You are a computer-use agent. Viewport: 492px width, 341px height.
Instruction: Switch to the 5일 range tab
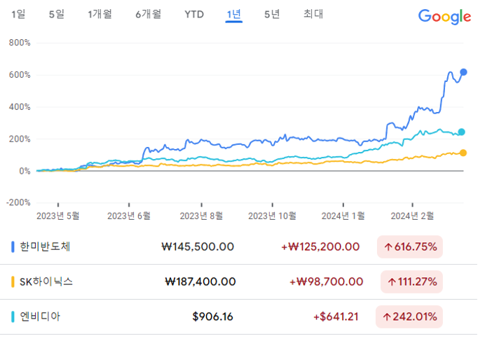[57, 14]
